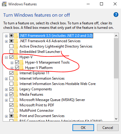121x134 pixels.
Task: Click folder icon beside Hyper-V Platform
Action: [x=21, y=68]
